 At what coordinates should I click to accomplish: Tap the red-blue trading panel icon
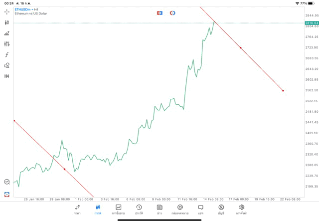(x=7, y=194)
